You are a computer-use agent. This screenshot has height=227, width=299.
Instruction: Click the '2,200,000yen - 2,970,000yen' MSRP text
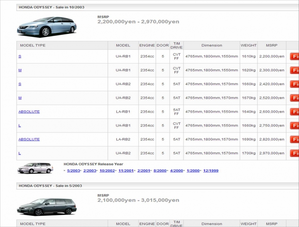pos(138,22)
